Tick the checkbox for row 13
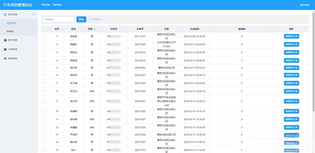315x153 pixels. click(x=45, y=135)
